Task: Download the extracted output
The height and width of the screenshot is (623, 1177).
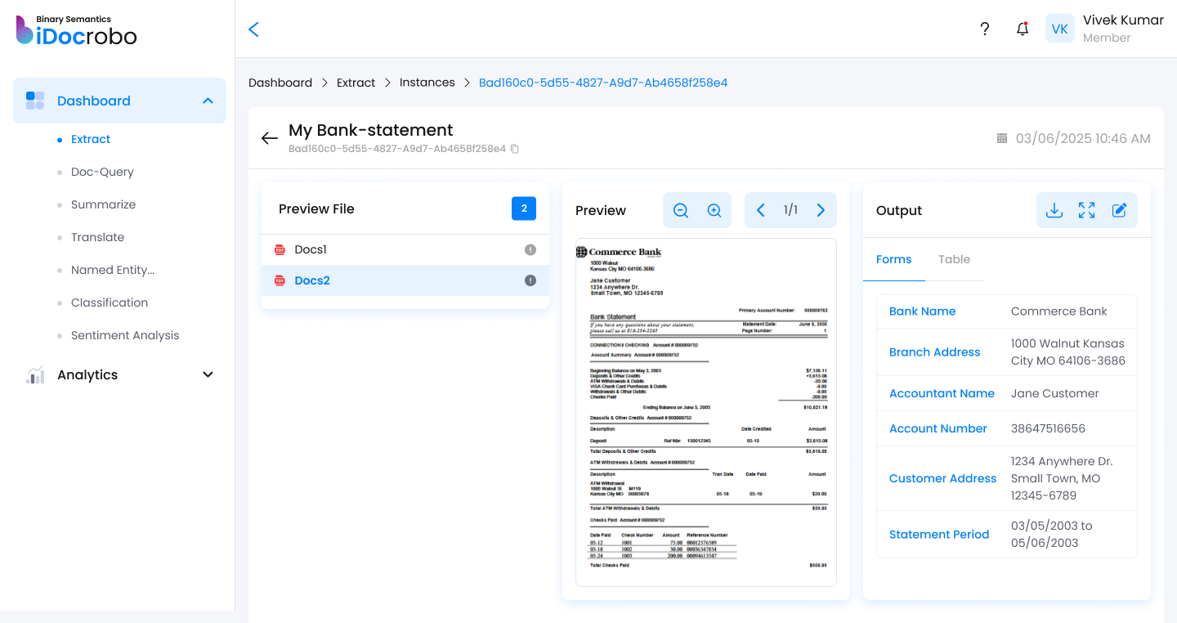Action: 1054,210
